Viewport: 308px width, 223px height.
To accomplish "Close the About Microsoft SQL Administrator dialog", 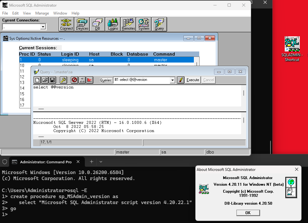I will (297, 170).
